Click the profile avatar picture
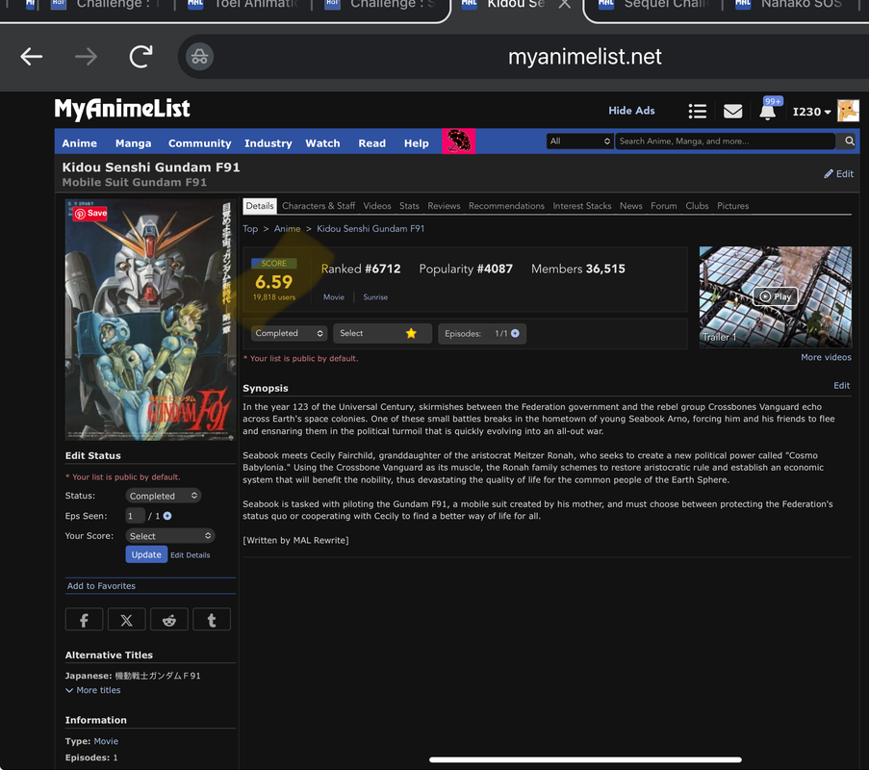This screenshot has height=770, width=869. point(848,111)
